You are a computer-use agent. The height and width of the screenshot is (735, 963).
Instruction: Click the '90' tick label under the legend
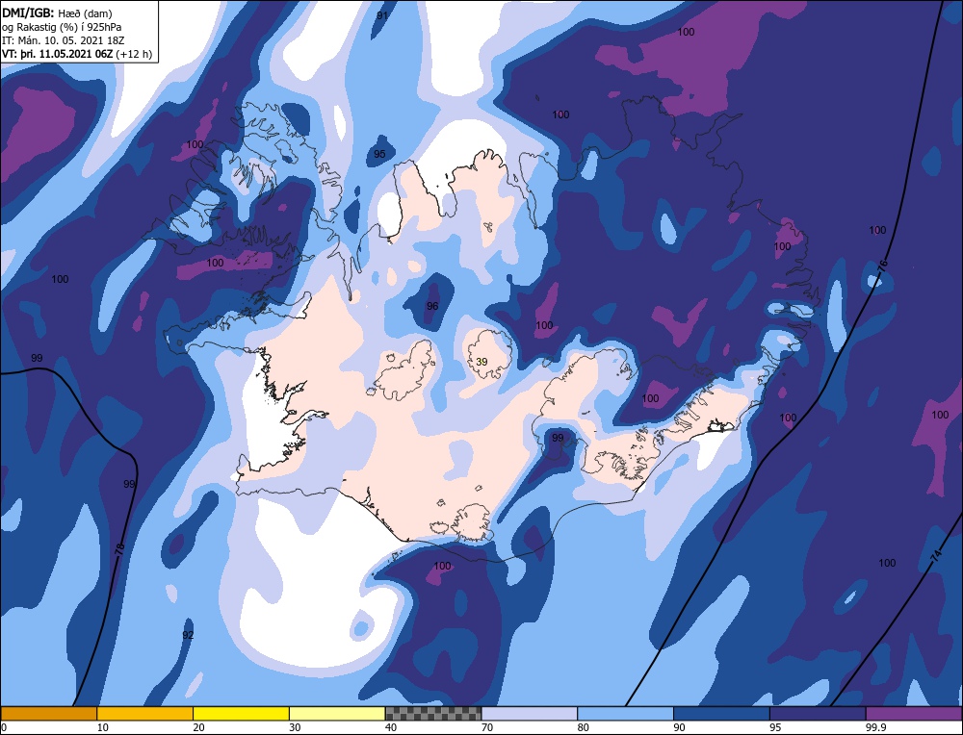pyautogui.click(x=679, y=727)
